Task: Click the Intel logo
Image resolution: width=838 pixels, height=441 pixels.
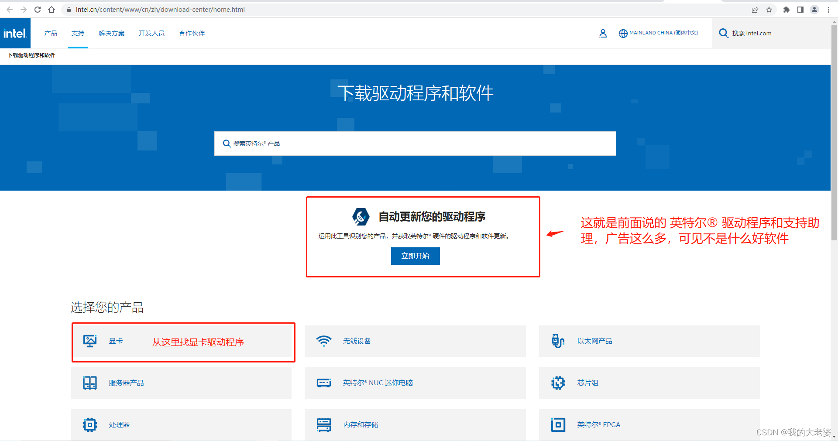Action: 15,33
